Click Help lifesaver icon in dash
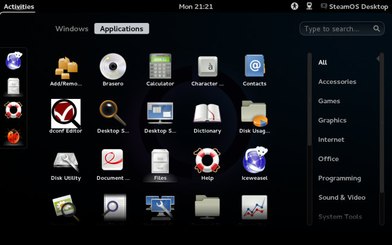 click(x=13, y=110)
